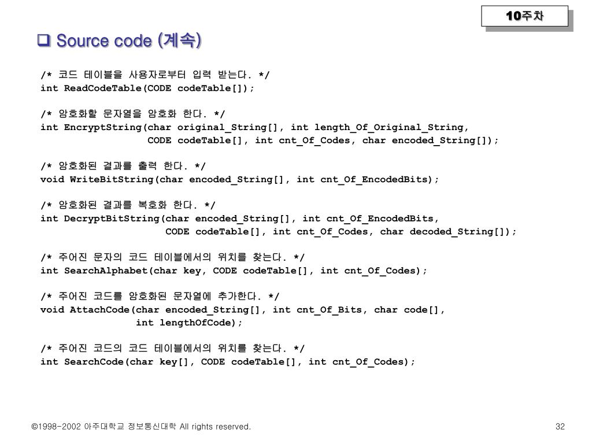Select the comment '암호화된 결과를 출력 한다'
This screenshot has height=444, width=592.
123,166
